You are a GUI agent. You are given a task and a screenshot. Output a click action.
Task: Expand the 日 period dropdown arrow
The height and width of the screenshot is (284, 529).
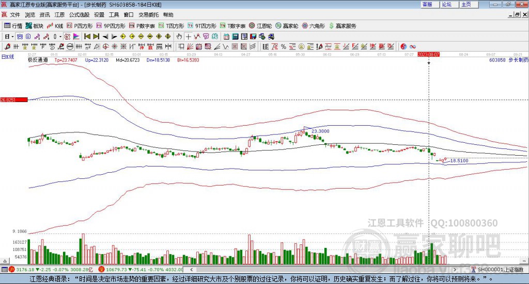click(x=13, y=37)
